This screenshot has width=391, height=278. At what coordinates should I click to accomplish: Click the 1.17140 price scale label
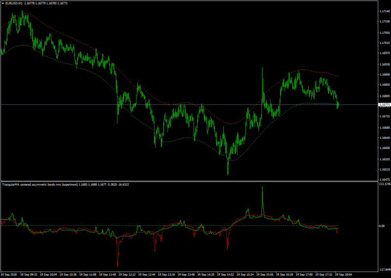[x=384, y=11]
